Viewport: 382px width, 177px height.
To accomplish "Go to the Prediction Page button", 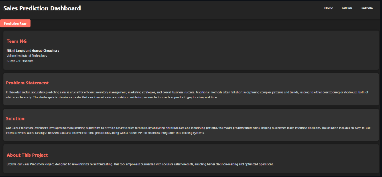I will (15, 23).
